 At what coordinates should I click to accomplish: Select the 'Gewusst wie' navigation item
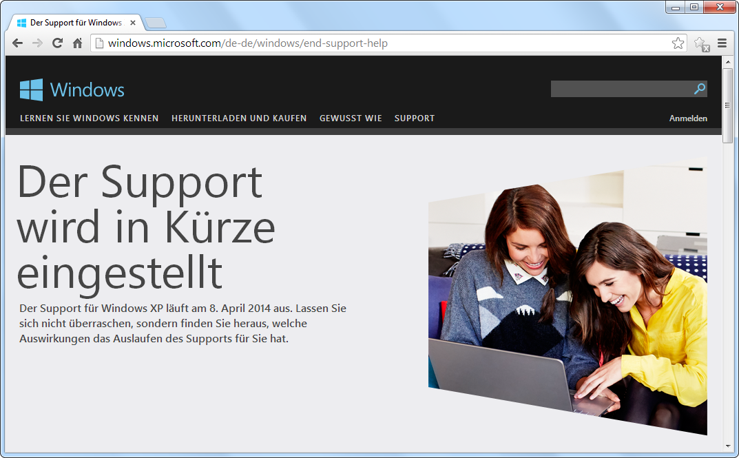pos(350,118)
